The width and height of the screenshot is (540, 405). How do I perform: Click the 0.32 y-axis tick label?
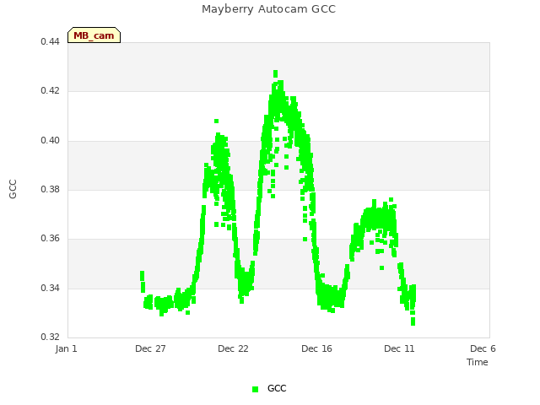(x=50, y=337)
